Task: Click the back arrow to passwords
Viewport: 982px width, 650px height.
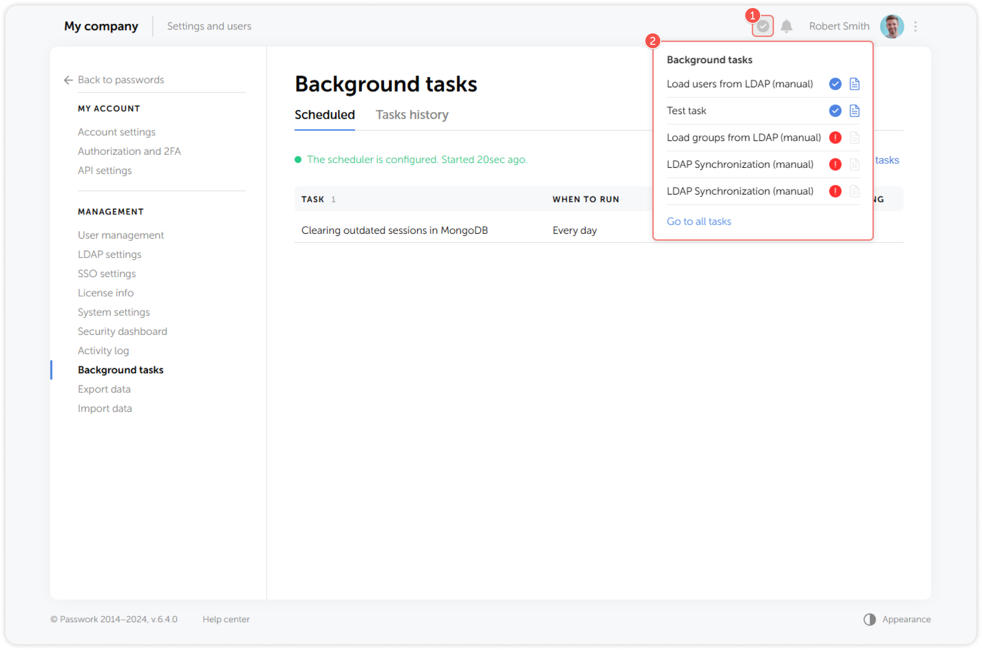Action: [x=68, y=80]
